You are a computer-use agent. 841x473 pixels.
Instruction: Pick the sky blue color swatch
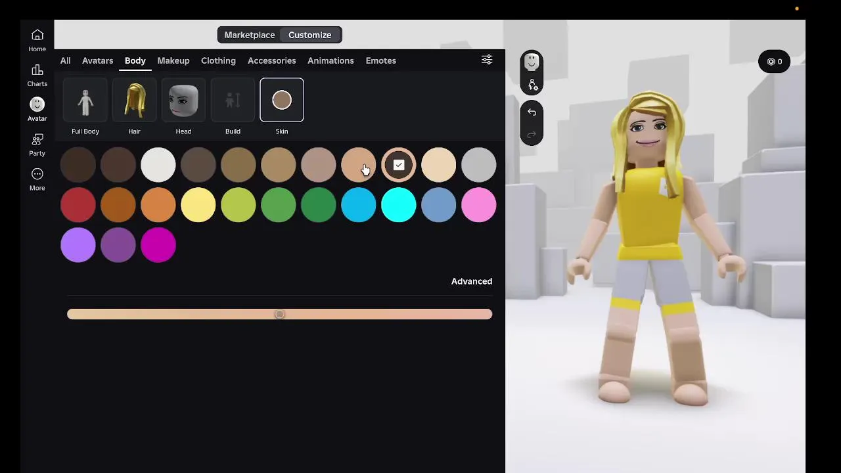359,205
